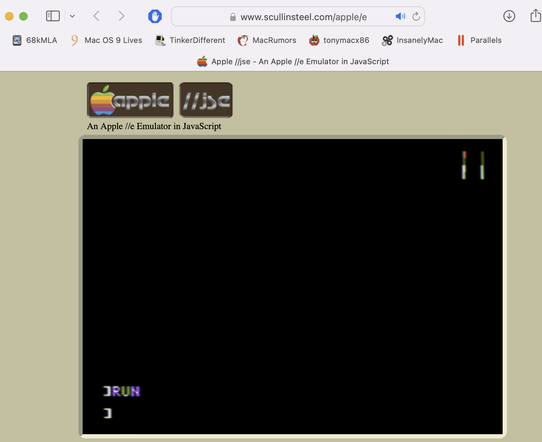Open the tonymacx86 bookmark
The image size is (542, 442).
339,40
